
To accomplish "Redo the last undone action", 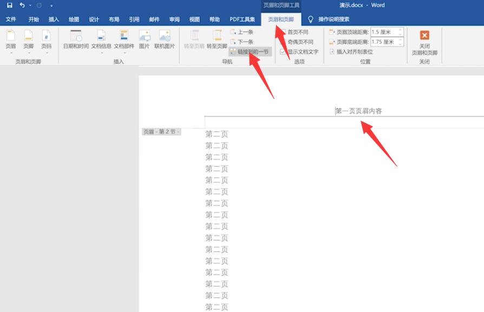I will pos(39,5).
